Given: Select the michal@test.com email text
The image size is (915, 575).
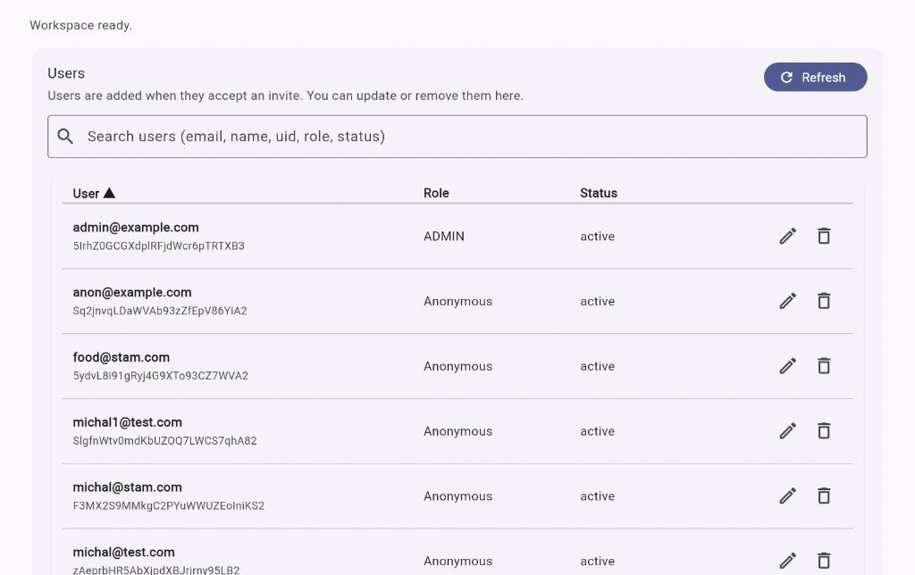Looking at the screenshot, I should click(x=123, y=553).
